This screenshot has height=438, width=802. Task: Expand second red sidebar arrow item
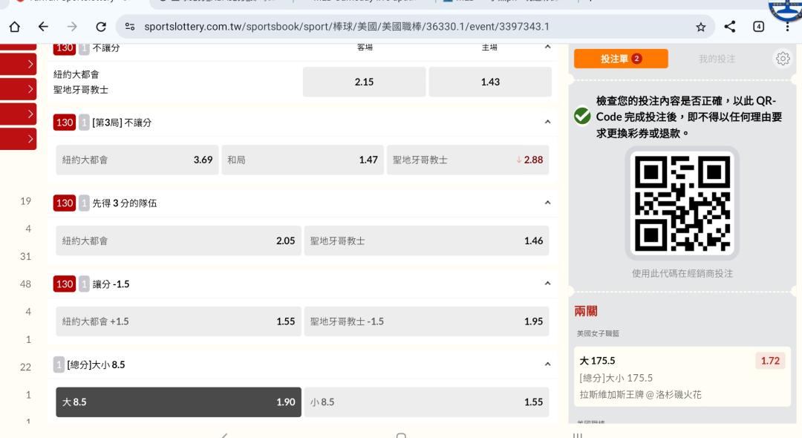click(x=19, y=89)
